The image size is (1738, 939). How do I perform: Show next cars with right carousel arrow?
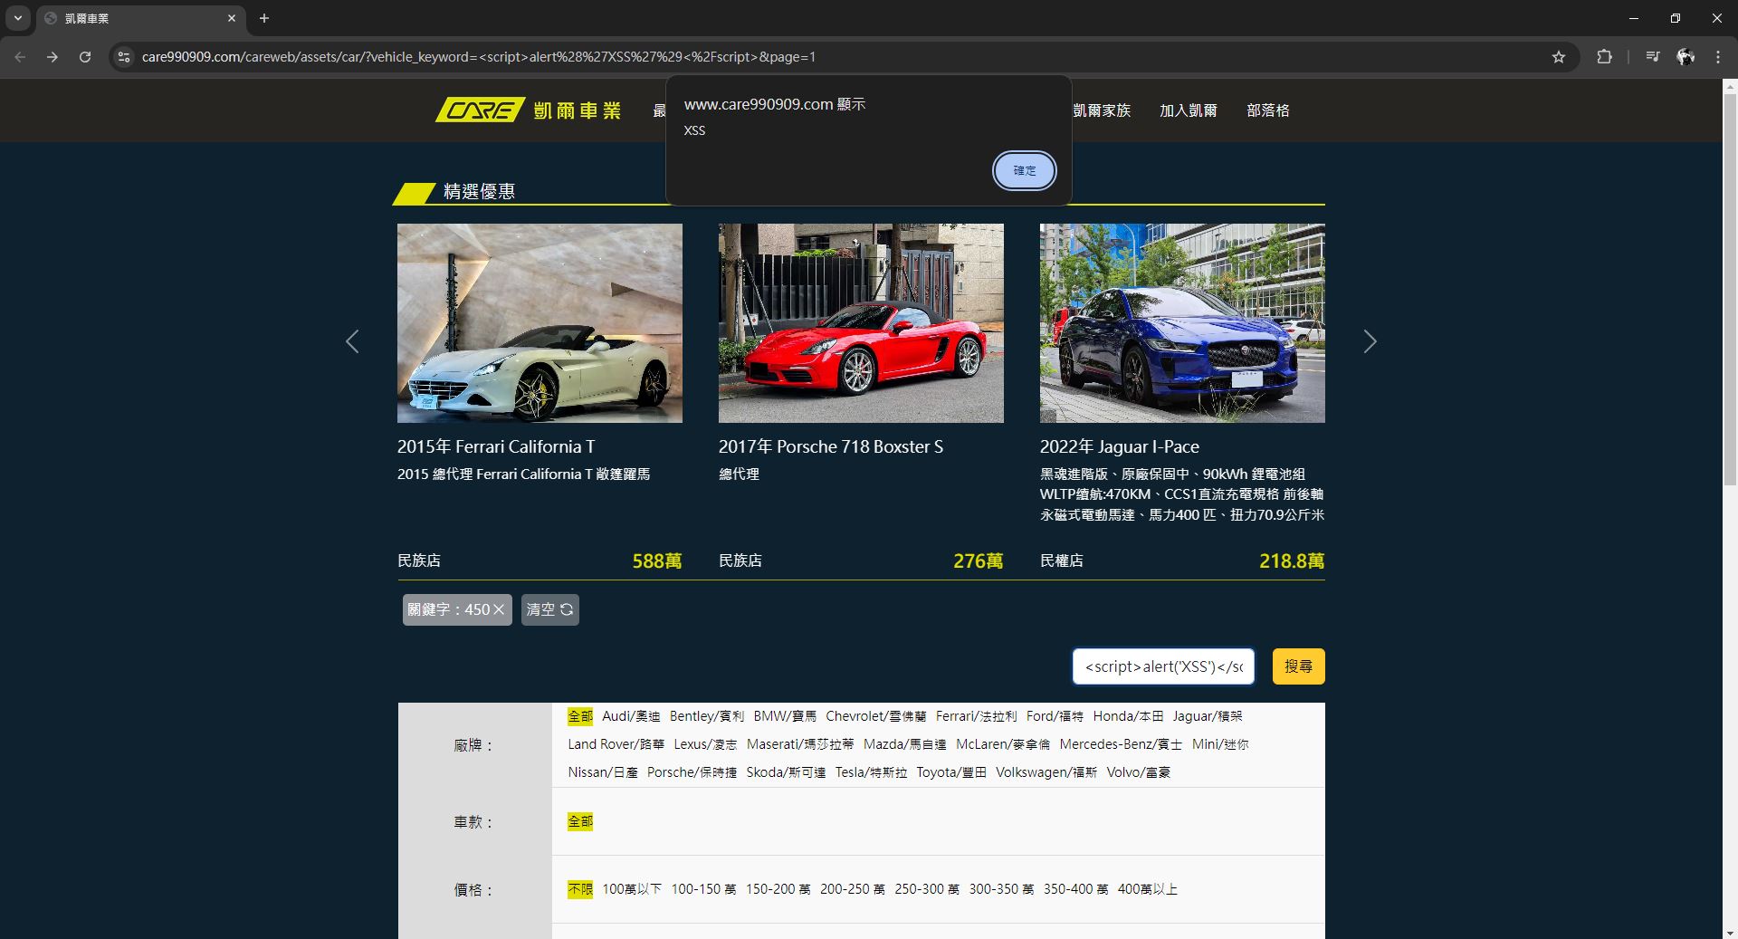tap(1370, 341)
